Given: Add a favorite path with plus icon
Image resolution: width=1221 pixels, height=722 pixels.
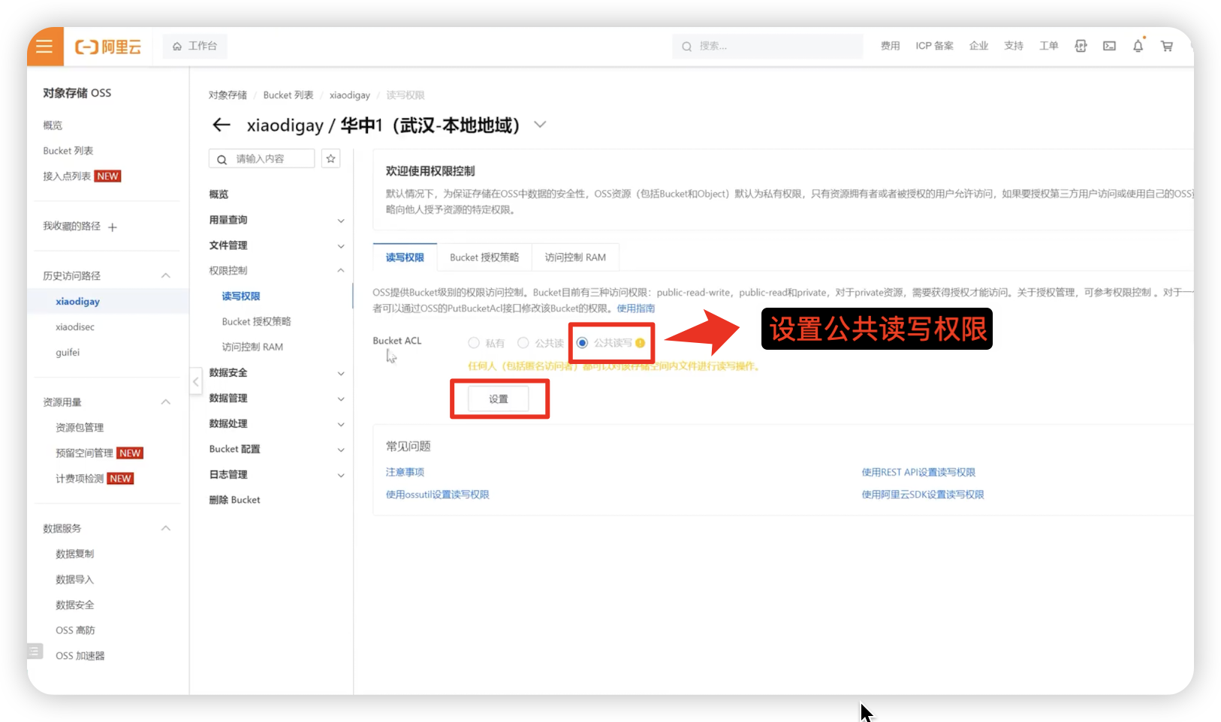Looking at the screenshot, I should point(113,227).
